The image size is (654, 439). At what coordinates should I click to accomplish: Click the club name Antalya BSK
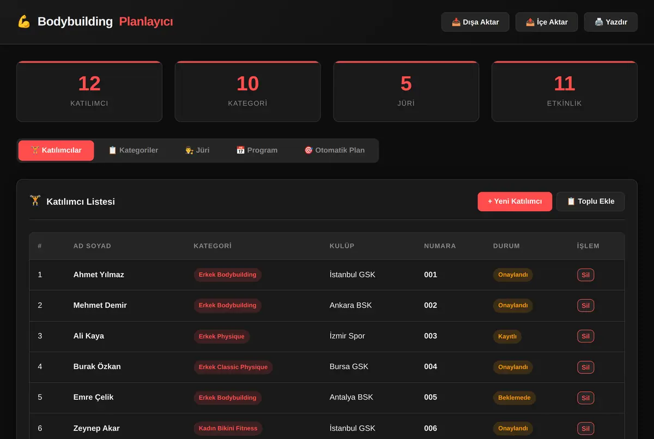click(x=352, y=397)
